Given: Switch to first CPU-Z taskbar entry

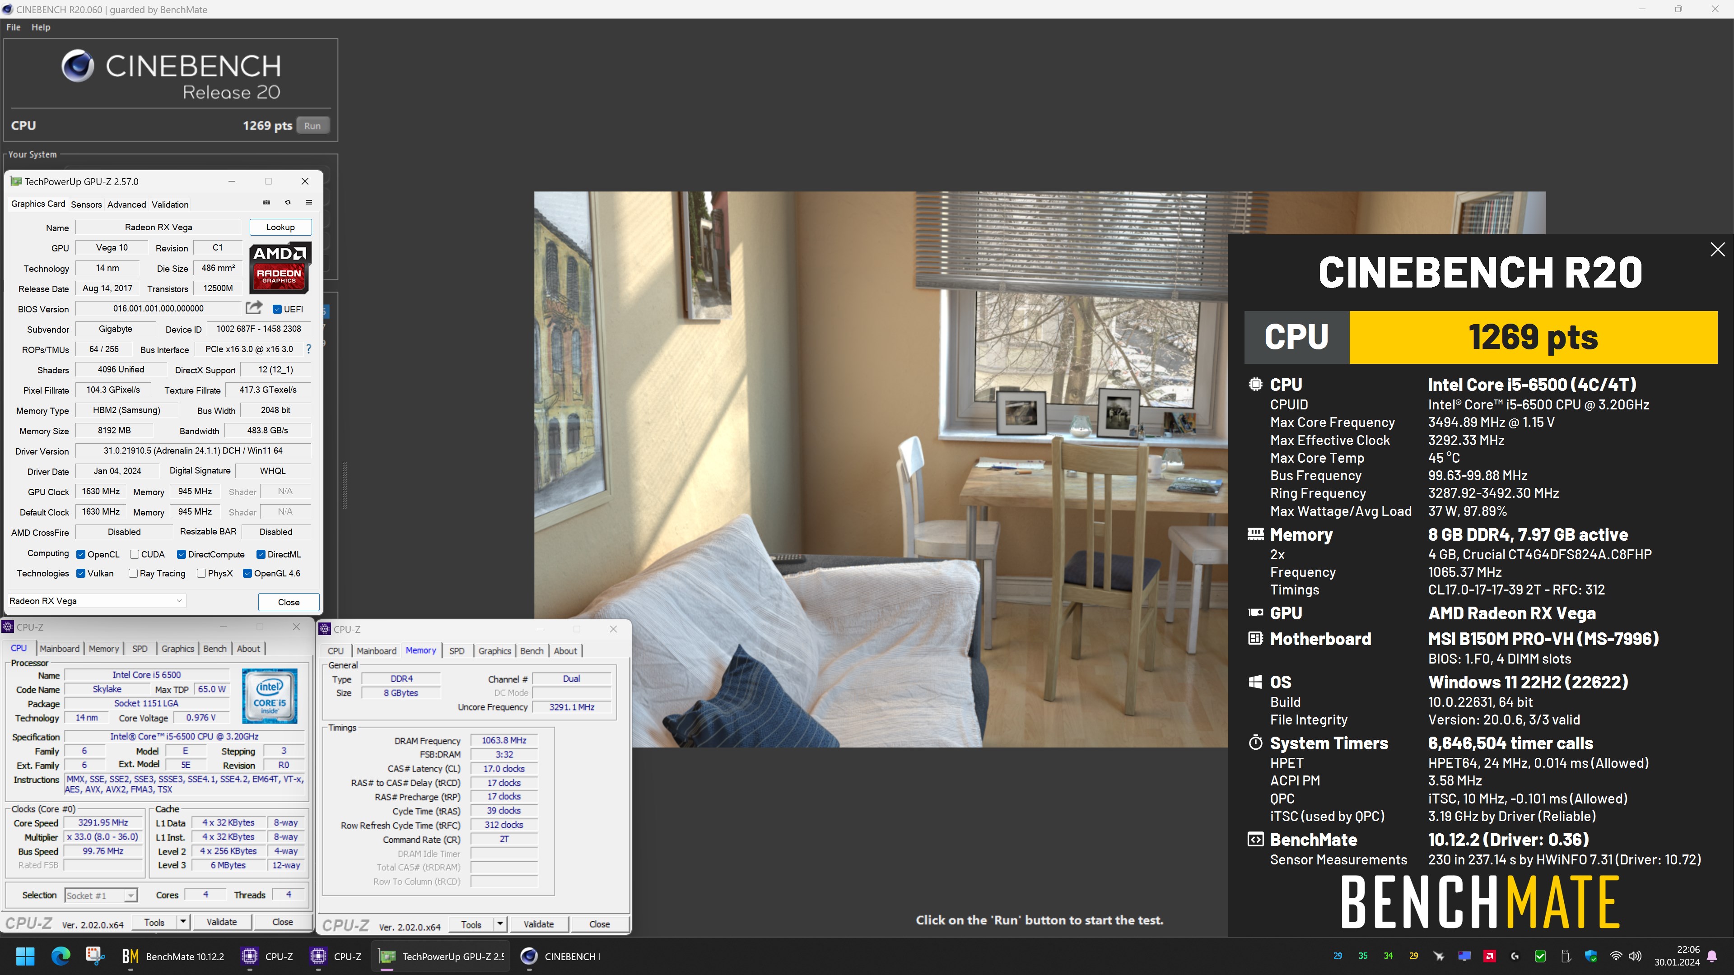Looking at the screenshot, I should [267, 956].
